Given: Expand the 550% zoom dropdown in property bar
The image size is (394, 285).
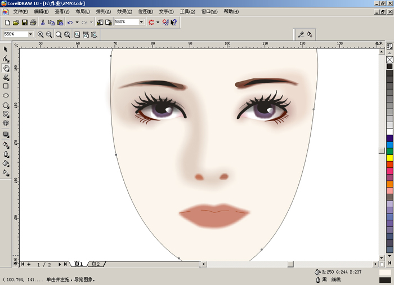Looking at the screenshot, I should tap(30, 34).
